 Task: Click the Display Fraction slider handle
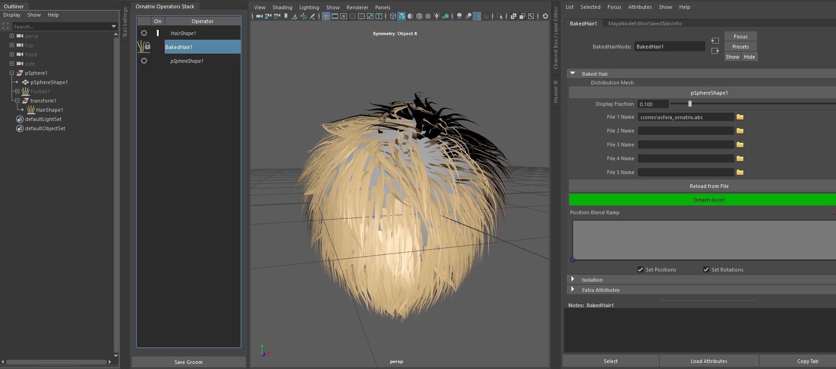pyautogui.click(x=690, y=104)
